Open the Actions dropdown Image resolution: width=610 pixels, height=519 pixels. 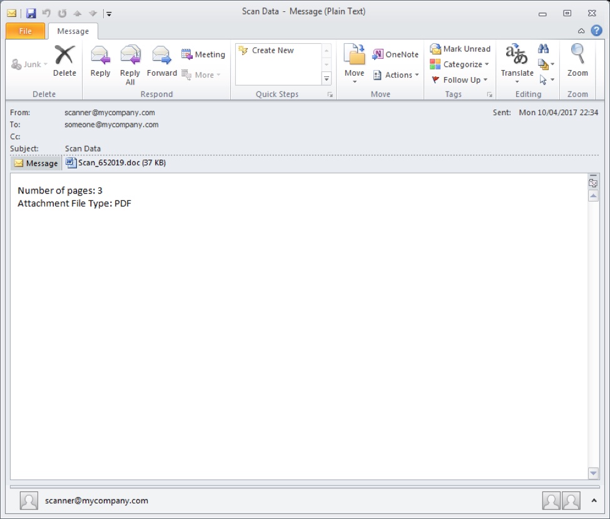pyautogui.click(x=396, y=75)
